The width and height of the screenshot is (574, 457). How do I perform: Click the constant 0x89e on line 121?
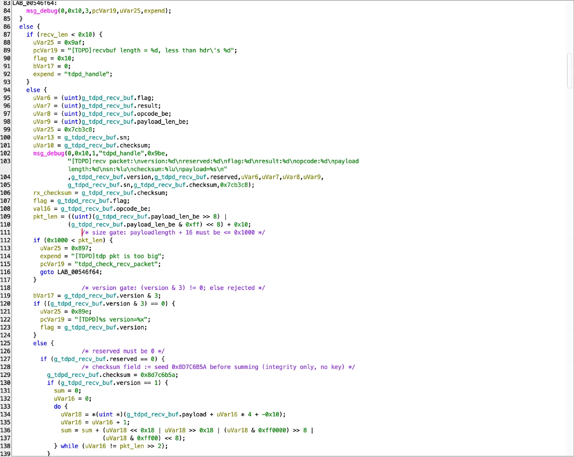point(80,312)
